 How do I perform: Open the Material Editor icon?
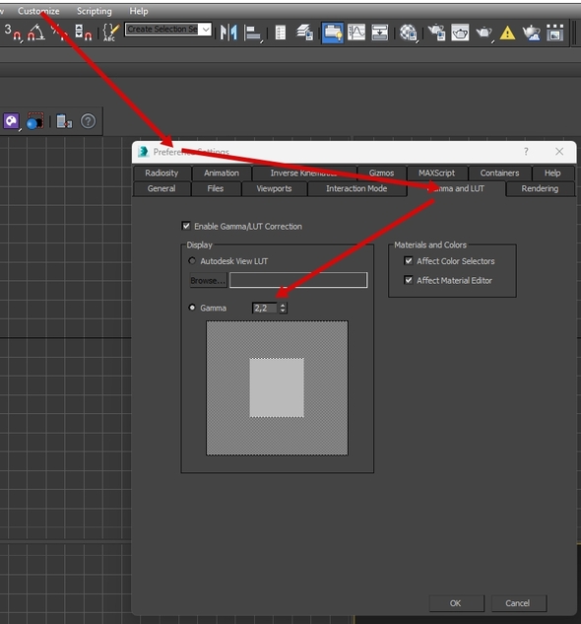(408, 33)
